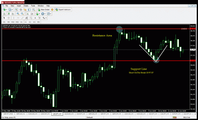Expand the Arrows tool dropdown arrow
This screenshot has width=198, height=120.
46,18
